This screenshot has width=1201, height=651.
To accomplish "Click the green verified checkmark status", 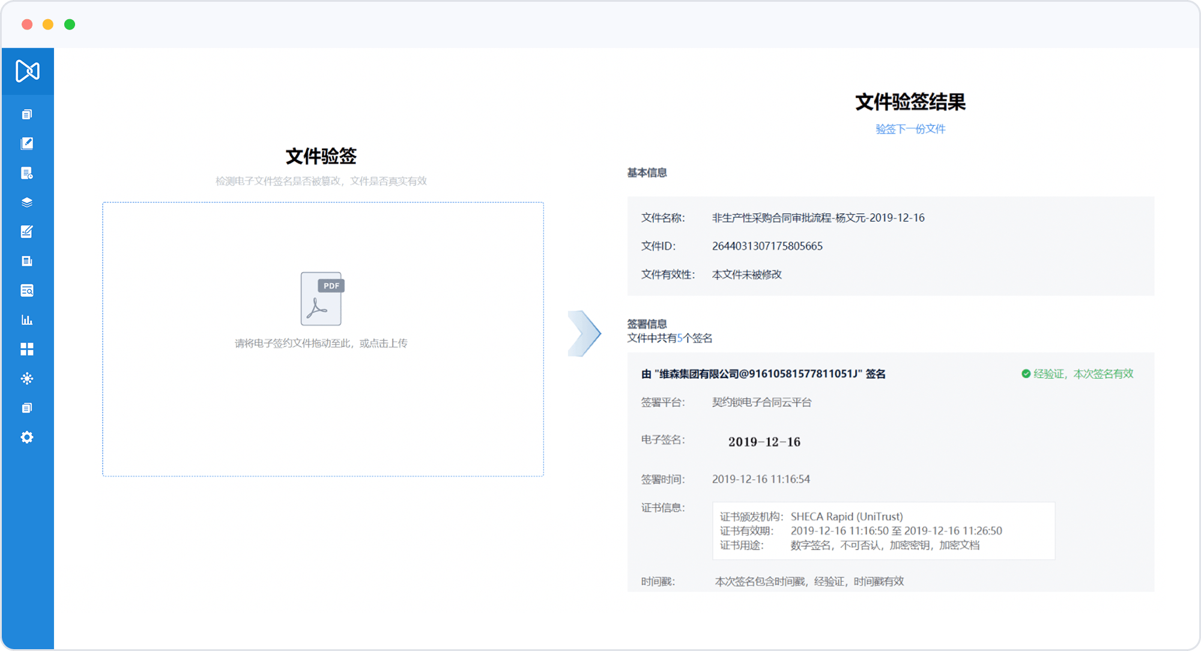I will coord(1026,374).
